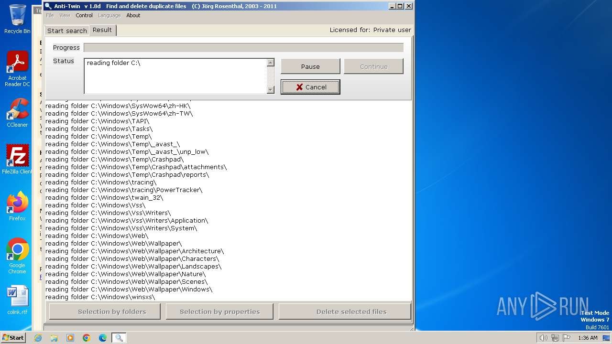Click the network tray icon
Screen dimensions: 612x344
tap(555, 338)
